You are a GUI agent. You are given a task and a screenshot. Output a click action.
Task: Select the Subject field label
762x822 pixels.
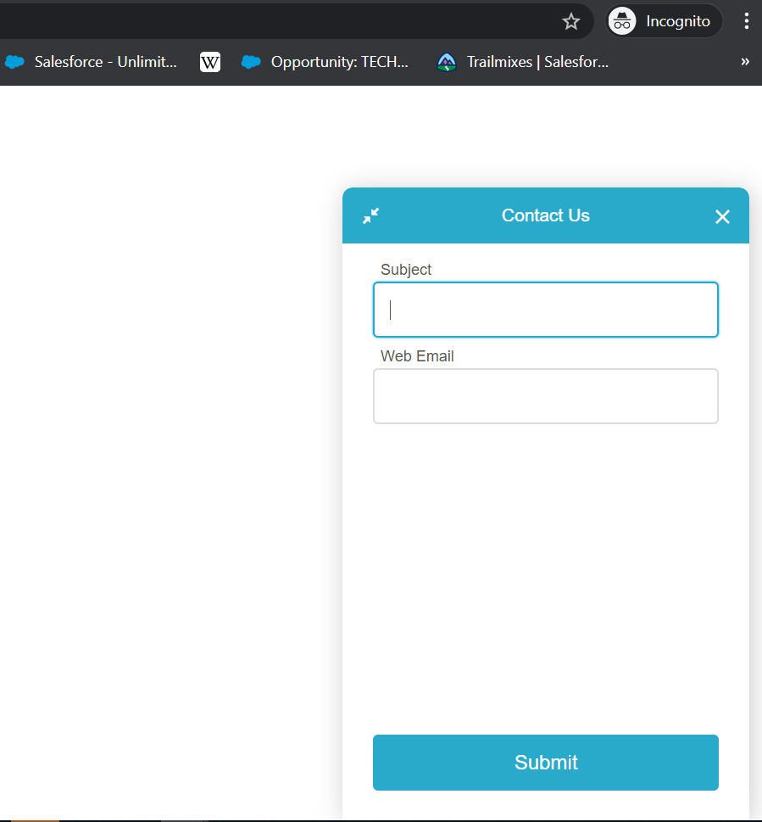(x=406, y=270)
